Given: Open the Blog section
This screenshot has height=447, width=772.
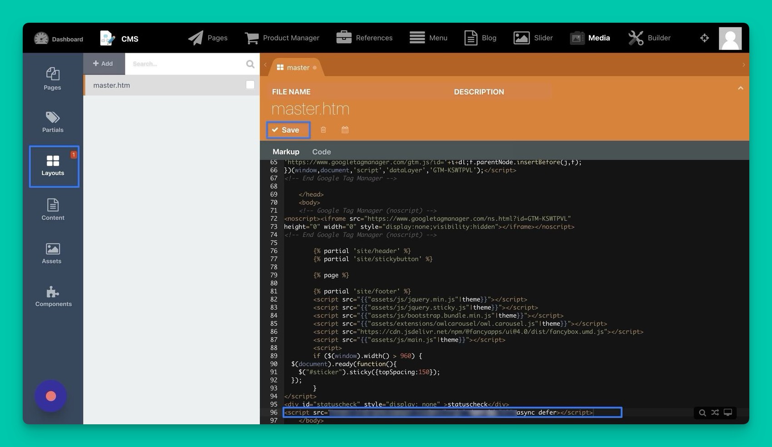Looking at the screenshot, I should (480, 38).
